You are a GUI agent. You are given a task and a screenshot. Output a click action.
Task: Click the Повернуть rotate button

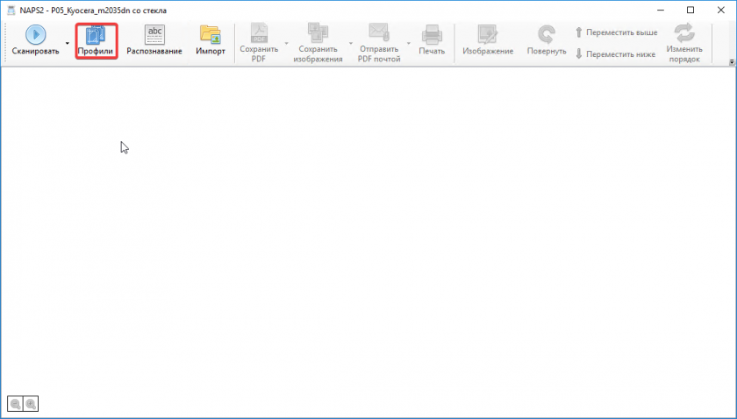point(547,40)
